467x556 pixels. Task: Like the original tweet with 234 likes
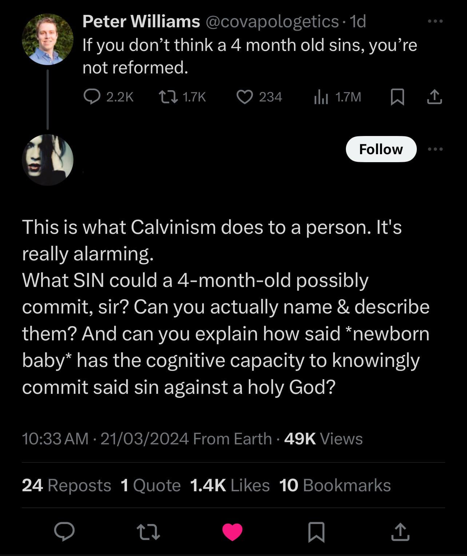point(245,97)
